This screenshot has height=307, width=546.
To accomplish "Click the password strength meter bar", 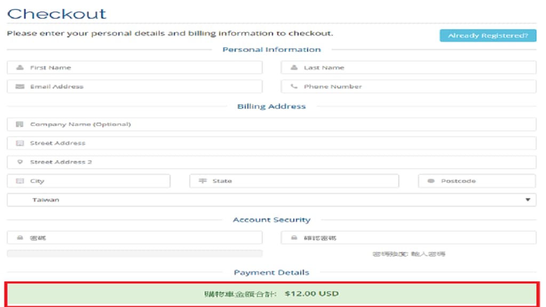I will coord(134,254).
